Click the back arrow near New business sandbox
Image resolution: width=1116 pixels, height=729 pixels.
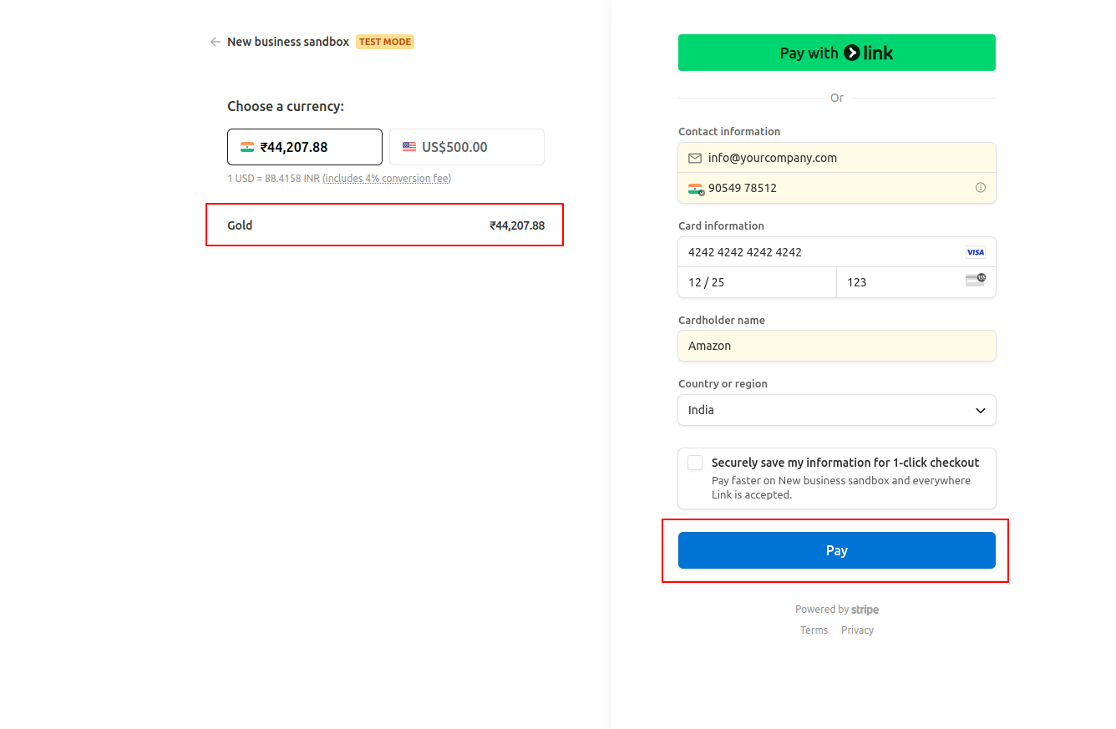[x=215, y=41]
